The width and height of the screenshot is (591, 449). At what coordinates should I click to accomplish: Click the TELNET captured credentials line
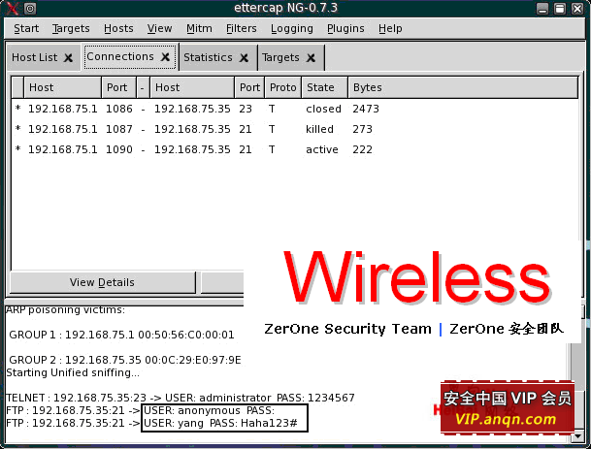[181, 398]
